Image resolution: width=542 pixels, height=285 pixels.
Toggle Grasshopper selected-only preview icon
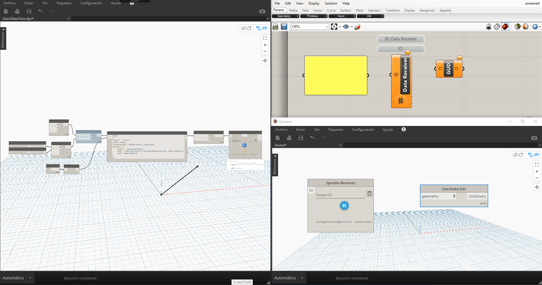(518, 27)
